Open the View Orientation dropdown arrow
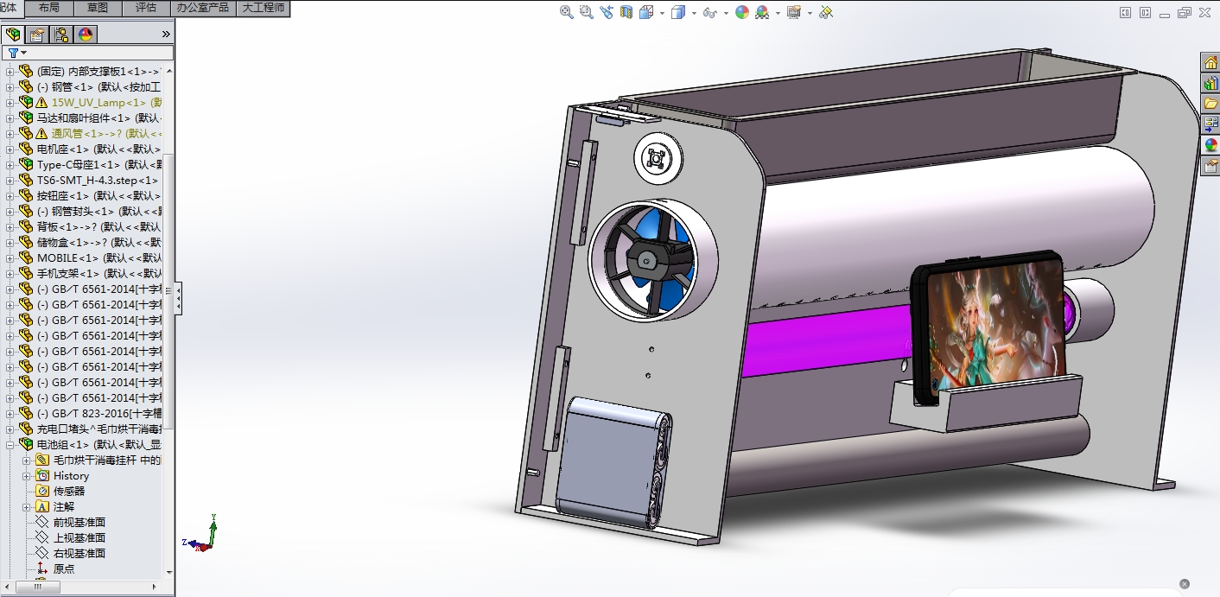The image size is (1220, 597). 662,13
